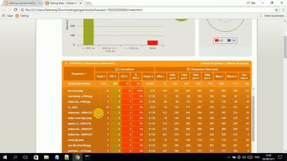Sort by the OK column header
This screenshot has width=287, height=161.
pyautogui.click(x=113, y=76)
